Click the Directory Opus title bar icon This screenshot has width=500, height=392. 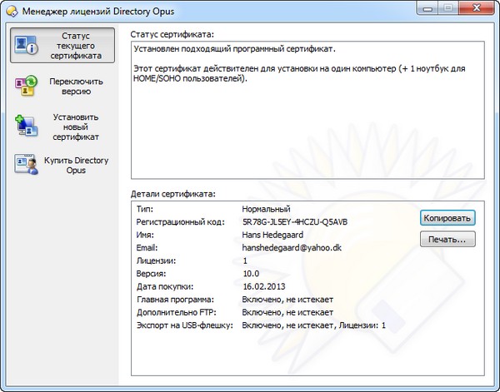click(12, 11)
